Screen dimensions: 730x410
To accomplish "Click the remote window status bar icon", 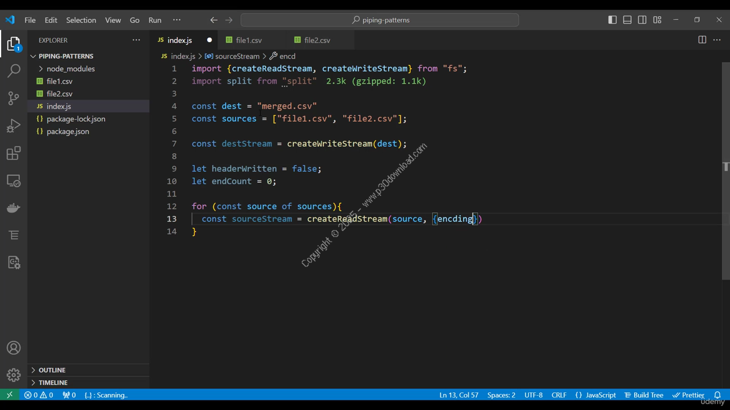I will point(9,395).
